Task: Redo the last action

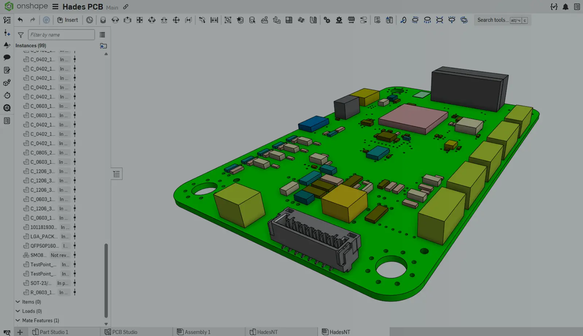Action: [33, 20]
